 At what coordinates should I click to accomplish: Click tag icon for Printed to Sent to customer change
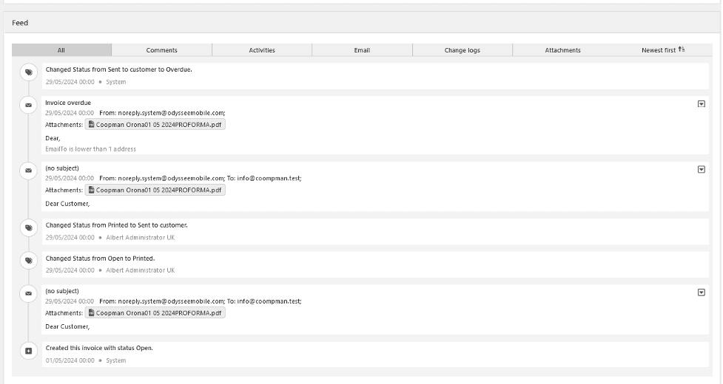(x=29, y=227)
